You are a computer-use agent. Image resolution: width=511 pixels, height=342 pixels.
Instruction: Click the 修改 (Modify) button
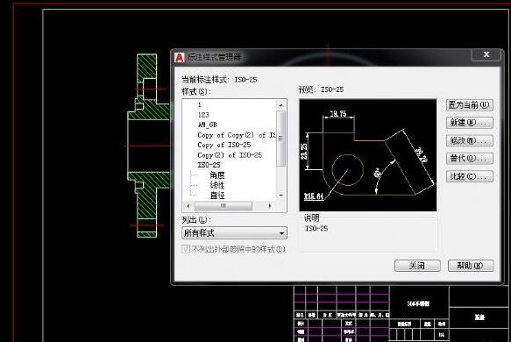coord(469,141)
